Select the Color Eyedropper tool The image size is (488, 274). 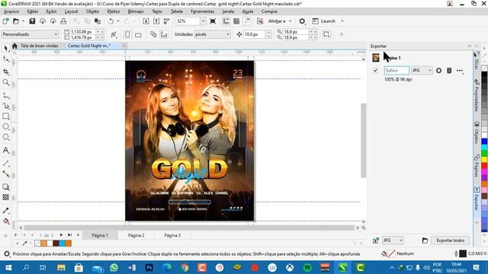5,211
